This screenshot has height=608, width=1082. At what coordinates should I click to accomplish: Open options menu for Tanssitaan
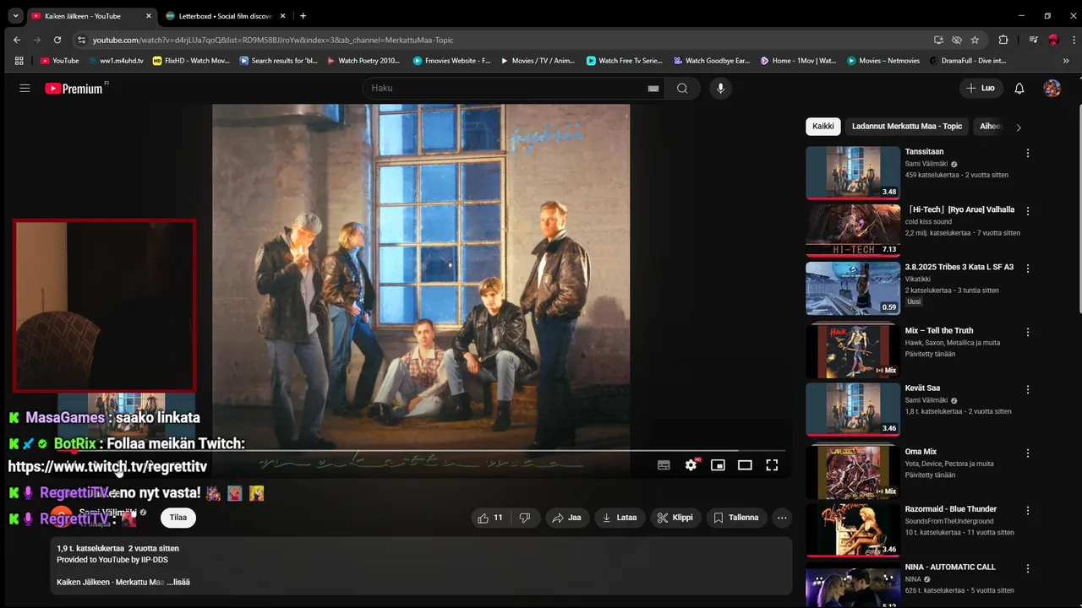point(1028,154)
